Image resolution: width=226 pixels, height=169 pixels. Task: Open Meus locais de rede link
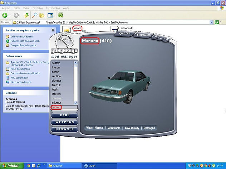coord(21,82)
